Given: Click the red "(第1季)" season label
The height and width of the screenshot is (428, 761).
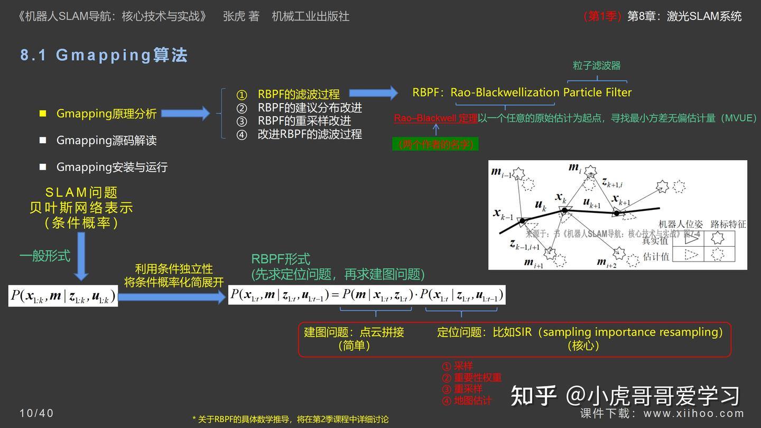Looking at the screenshot, I should [x=602, y=16].
